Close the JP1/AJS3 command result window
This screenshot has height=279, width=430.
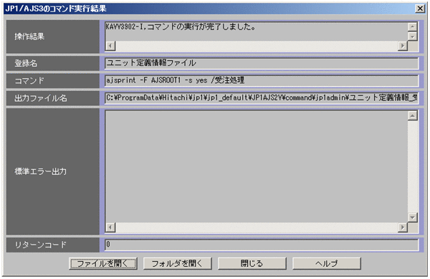click(420, 9)
